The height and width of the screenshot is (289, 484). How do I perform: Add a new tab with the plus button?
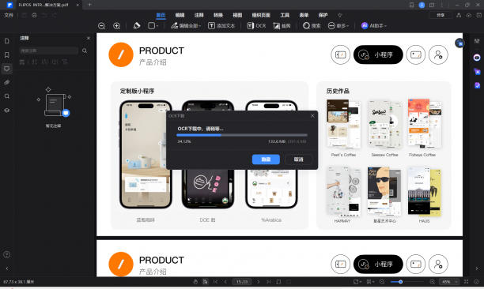point(89,5)
